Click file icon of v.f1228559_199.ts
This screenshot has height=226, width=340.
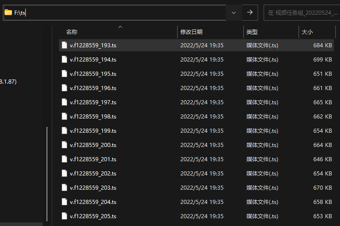click(x=64, y=130)
